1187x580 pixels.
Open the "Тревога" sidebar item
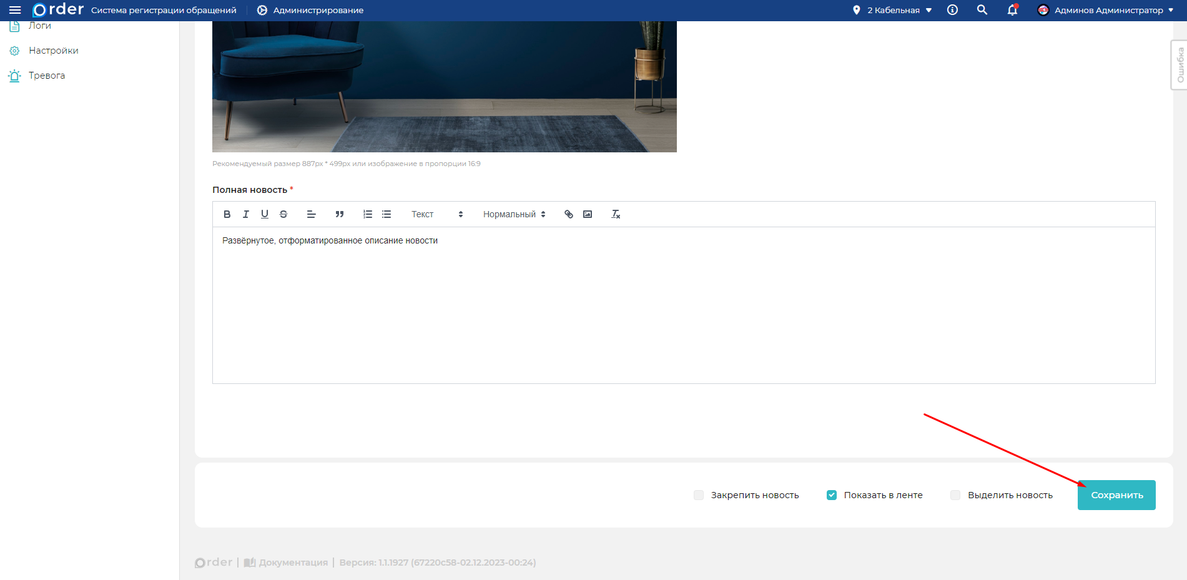click(x=46, y=76)
